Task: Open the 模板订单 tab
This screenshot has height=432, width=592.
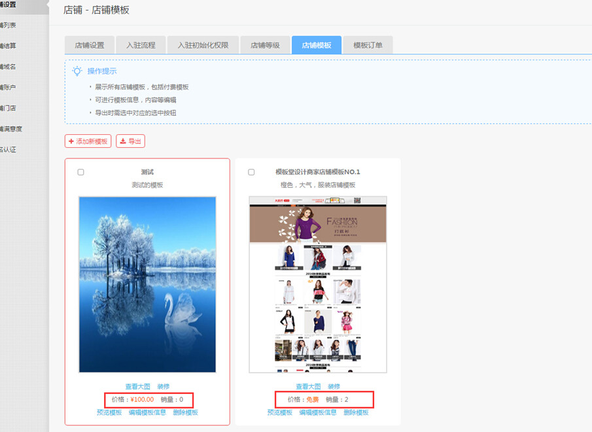Action: point(368,45)
